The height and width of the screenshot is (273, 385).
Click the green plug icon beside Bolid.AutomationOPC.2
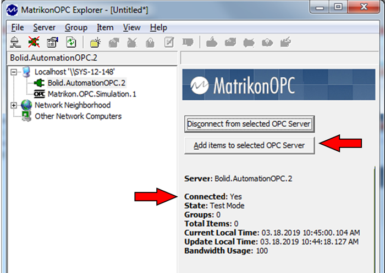click(40, 83)
